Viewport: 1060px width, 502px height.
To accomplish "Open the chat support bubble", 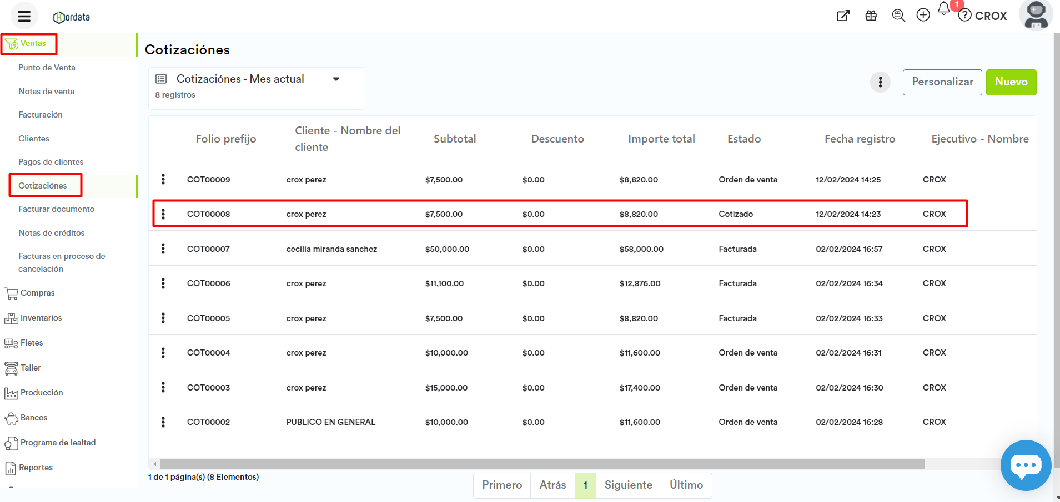I will coord(1025,465).
